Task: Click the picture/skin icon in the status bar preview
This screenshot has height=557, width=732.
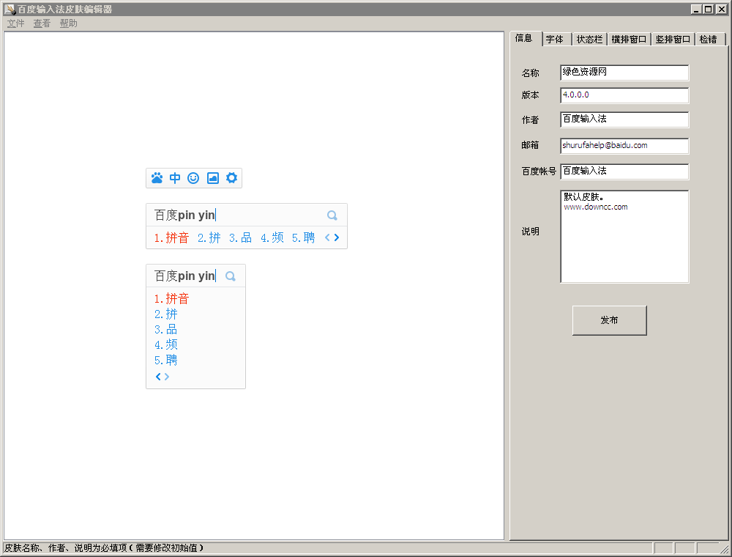Action: [212, 177]
